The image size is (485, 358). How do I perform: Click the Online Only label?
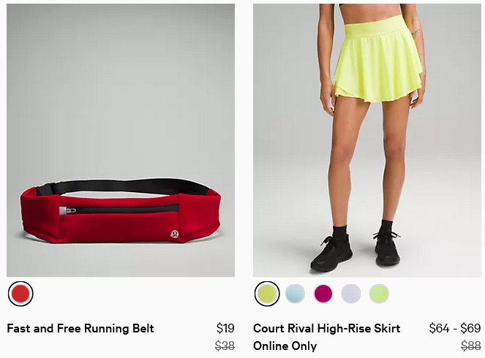[285, 346]
